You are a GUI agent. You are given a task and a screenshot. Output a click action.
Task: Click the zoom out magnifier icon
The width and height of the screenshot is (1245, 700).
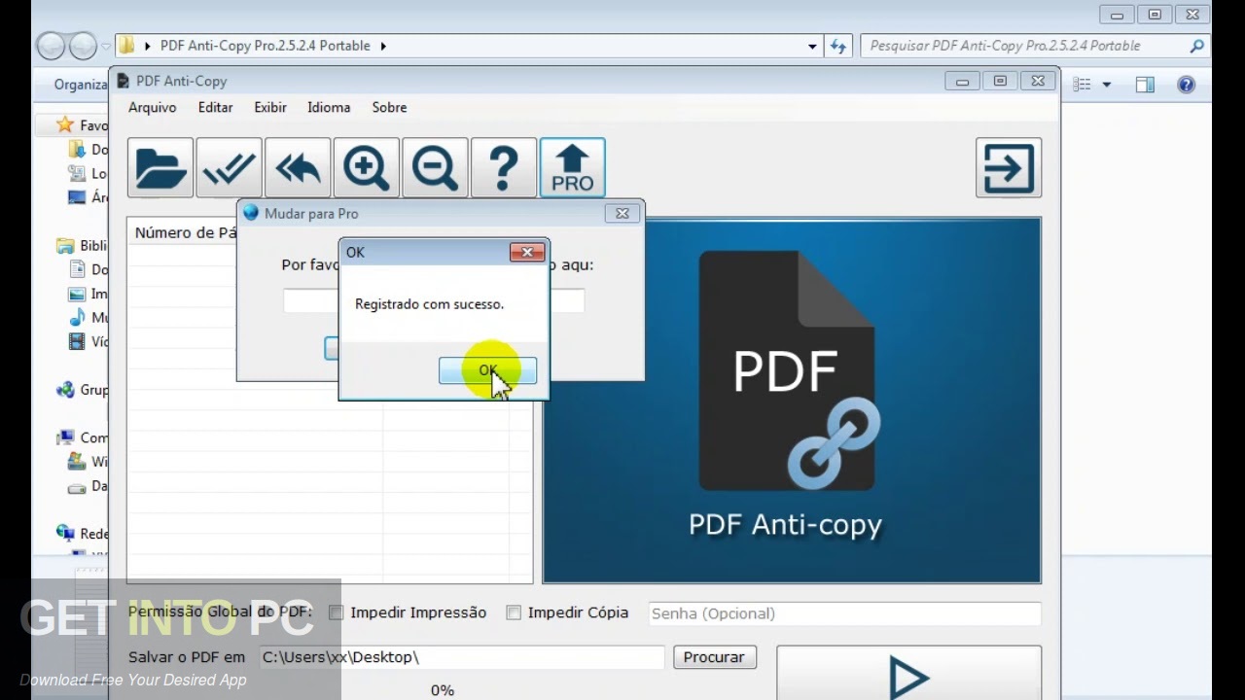pos(435,168)
